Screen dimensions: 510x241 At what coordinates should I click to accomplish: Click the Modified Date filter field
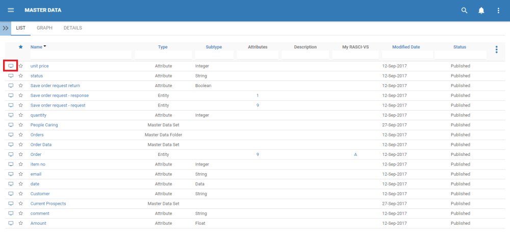[x=407, y=55]
